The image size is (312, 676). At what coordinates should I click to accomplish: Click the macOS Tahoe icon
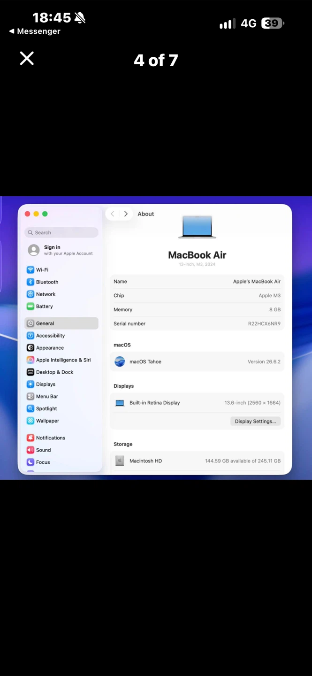[120, 361]
